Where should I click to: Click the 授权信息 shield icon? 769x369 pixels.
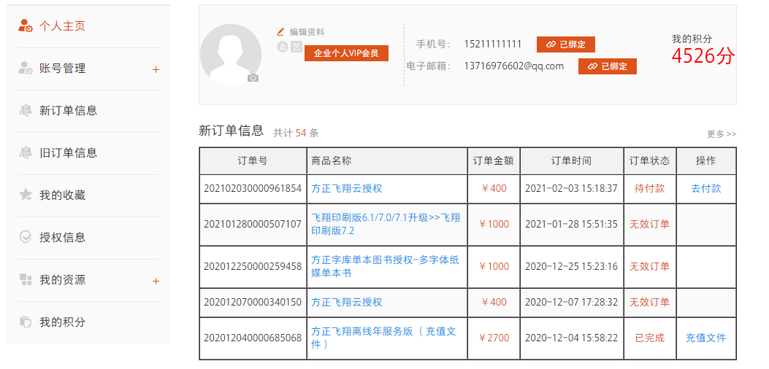26,238
